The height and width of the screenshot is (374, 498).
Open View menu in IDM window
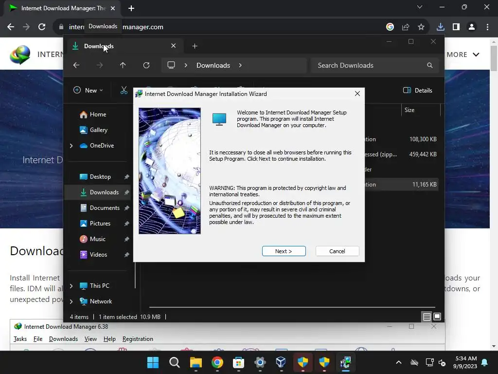click(x=90, y=339)
